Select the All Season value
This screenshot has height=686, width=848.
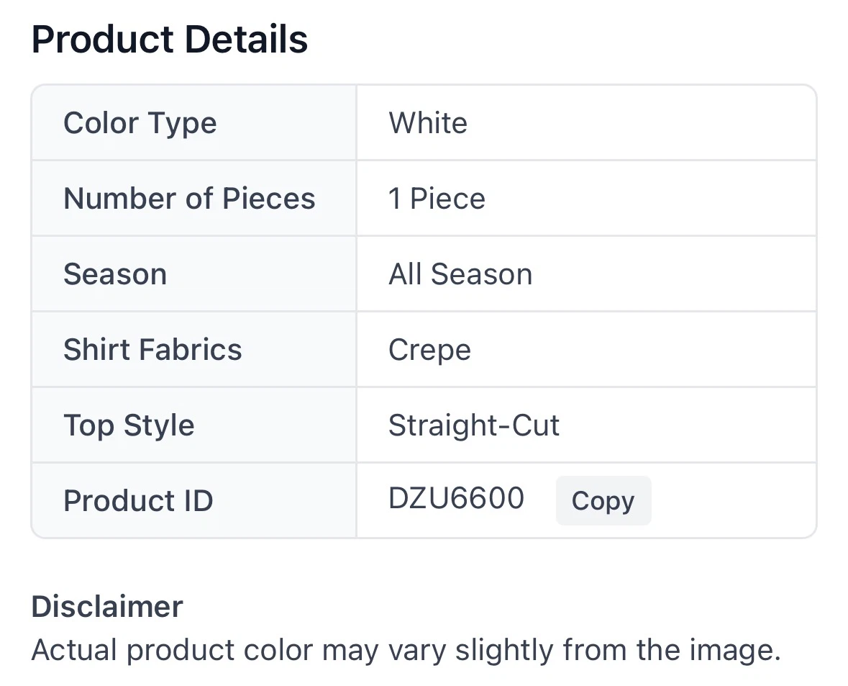(x=460, y=274)
